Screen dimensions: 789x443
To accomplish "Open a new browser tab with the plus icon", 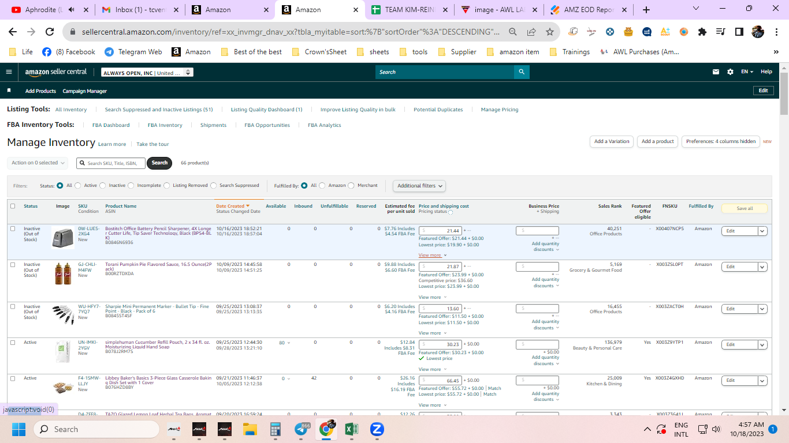I will click(x=646, y=10).
